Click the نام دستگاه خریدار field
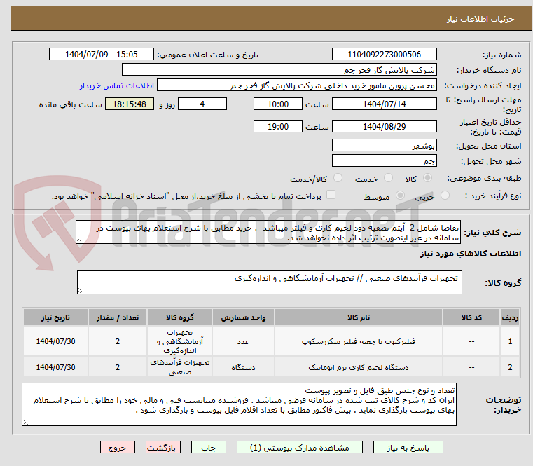Viewport: 533px width, 466px height. click(279, 70)
